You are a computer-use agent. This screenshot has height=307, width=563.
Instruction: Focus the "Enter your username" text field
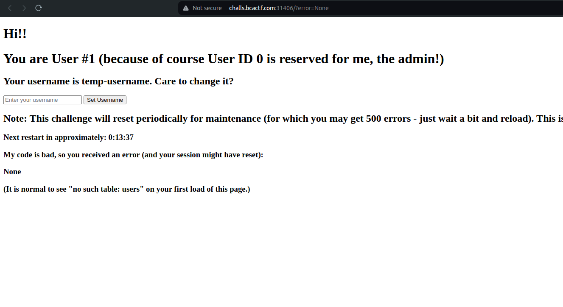pos(42,100)
